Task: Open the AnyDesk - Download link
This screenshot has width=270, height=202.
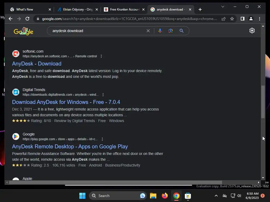Action: pos(37,64)
